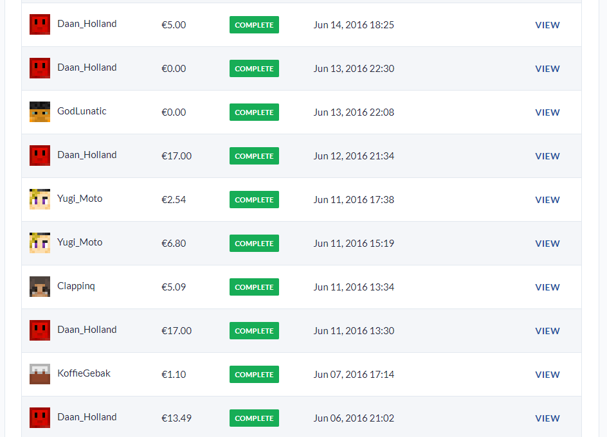View the Jun 14, 2016 18:25 payment

pyautogui.click(x=547, y=25)
